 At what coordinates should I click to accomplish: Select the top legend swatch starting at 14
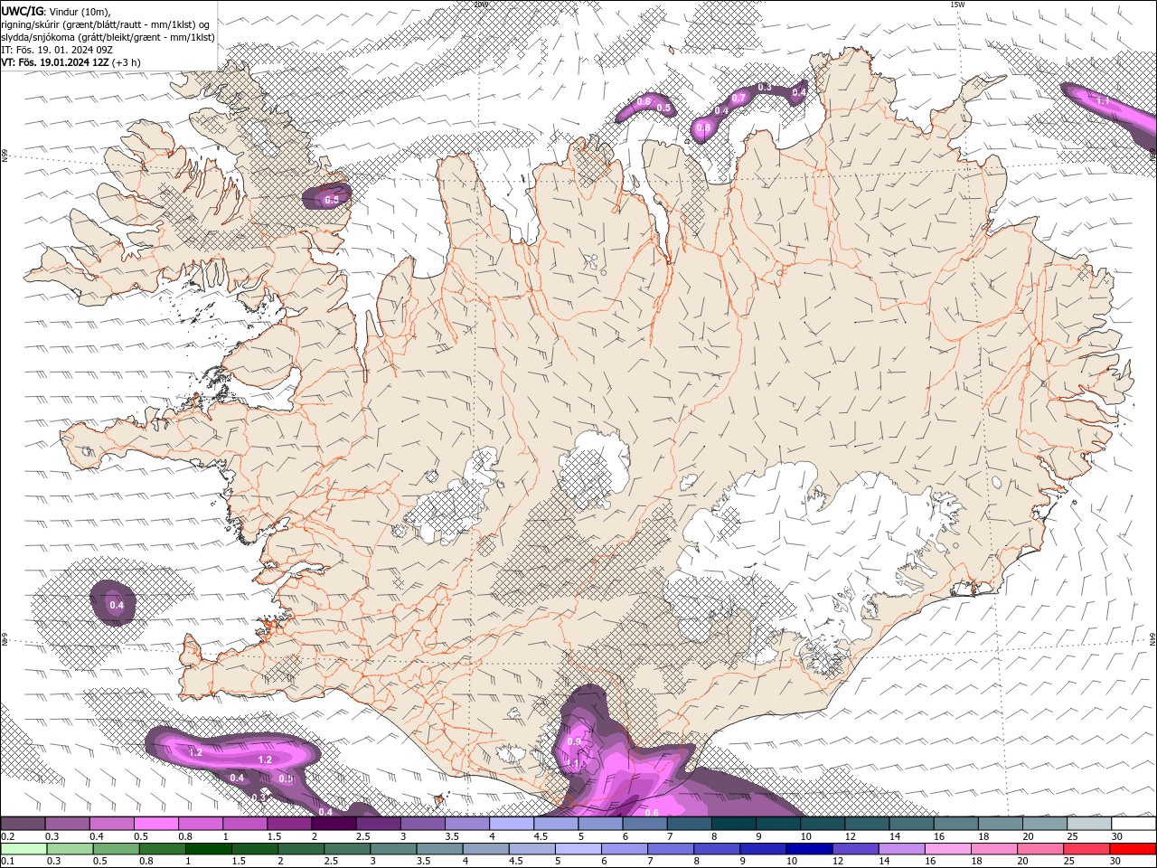tap(911, 824)
